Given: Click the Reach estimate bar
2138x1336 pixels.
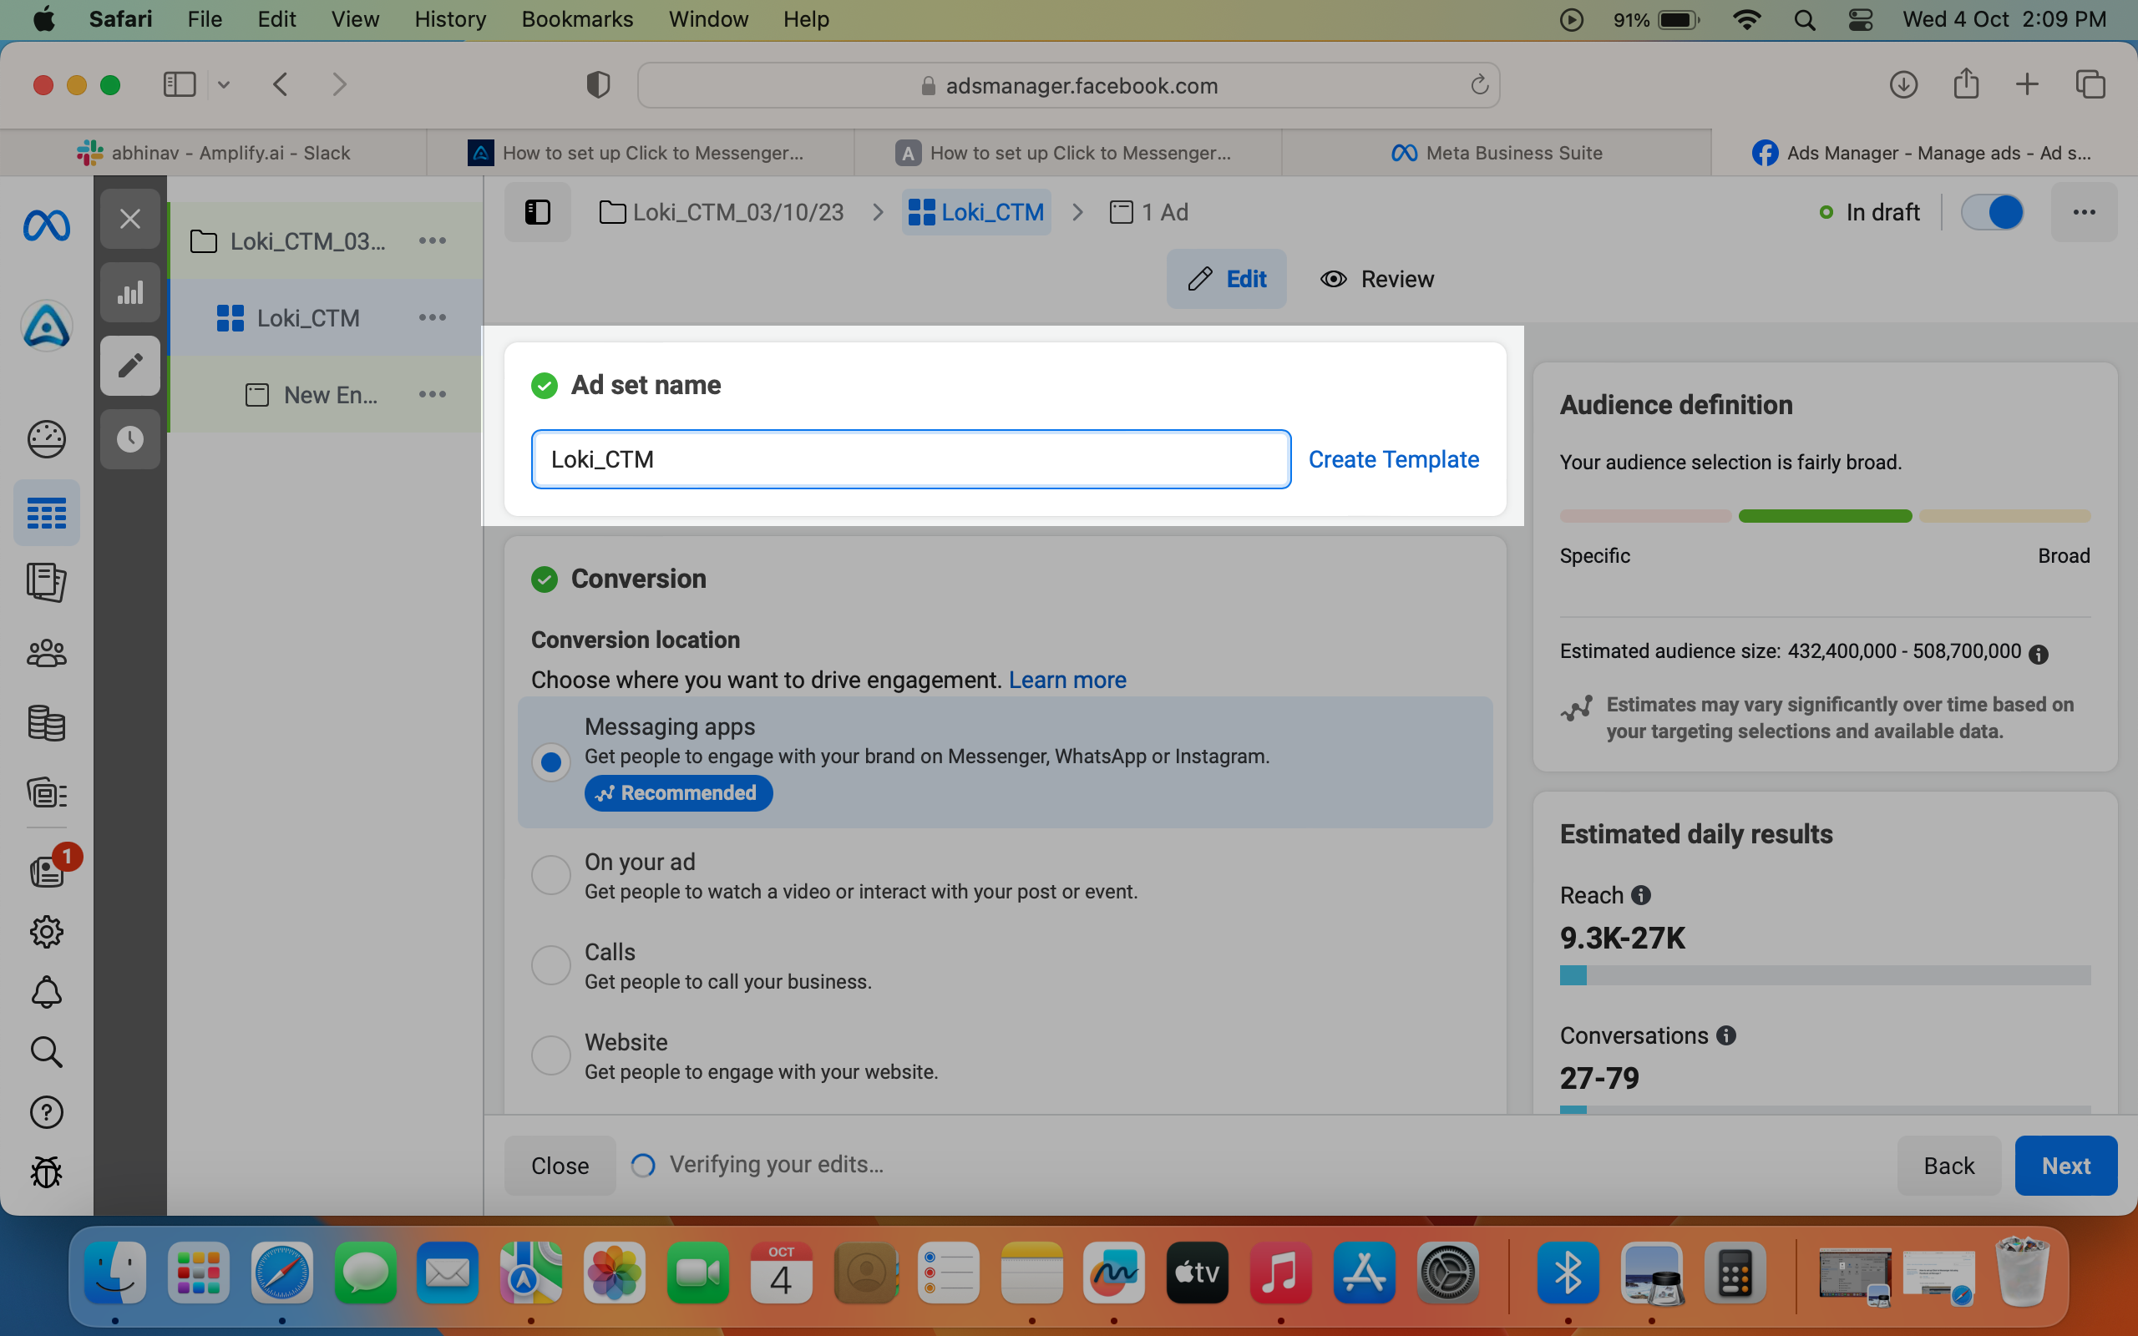Looking at the screenshot, I should (x=1824, y=974).
